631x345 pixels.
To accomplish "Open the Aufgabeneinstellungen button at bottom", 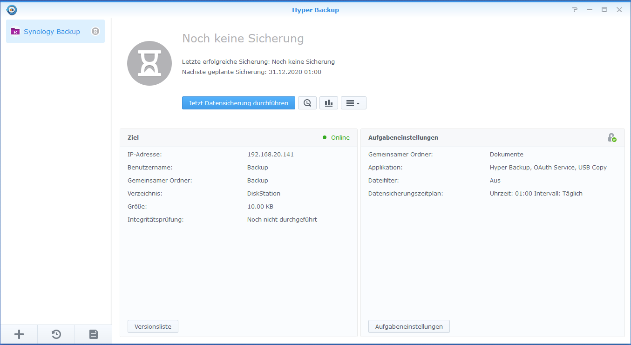I will tap(409, 326).
